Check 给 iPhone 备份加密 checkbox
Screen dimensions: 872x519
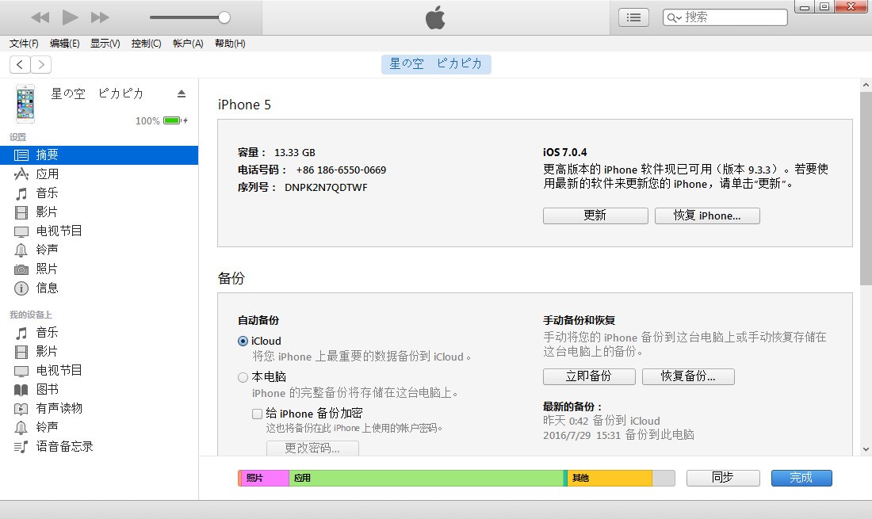click(x=257, y=414)
